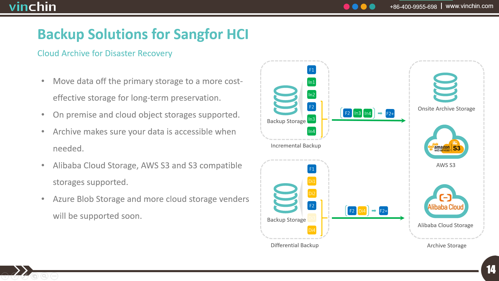This screenshot has width=499, height=281.
Task: Click the dark teal circle color indicator
Action: click(x=373, y=6)
